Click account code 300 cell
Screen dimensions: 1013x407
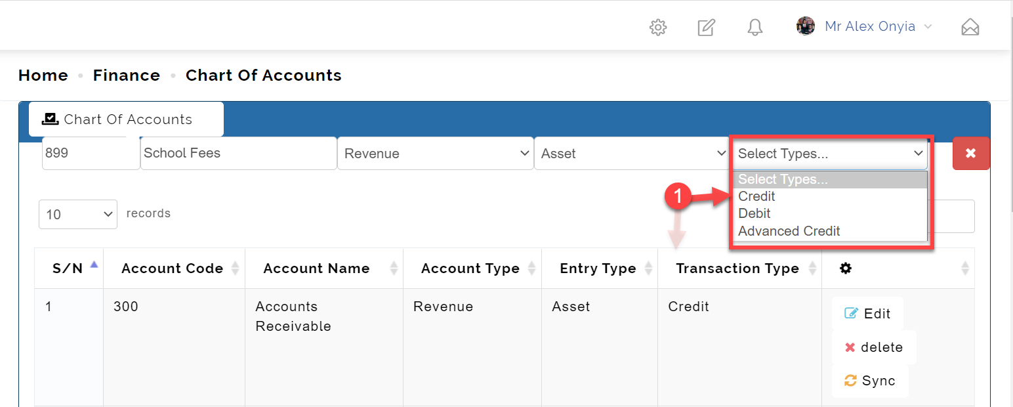(x=174, y=348)
